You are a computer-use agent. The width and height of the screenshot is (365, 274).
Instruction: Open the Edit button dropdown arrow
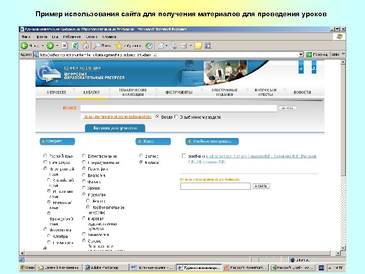[x=191, y=46]
